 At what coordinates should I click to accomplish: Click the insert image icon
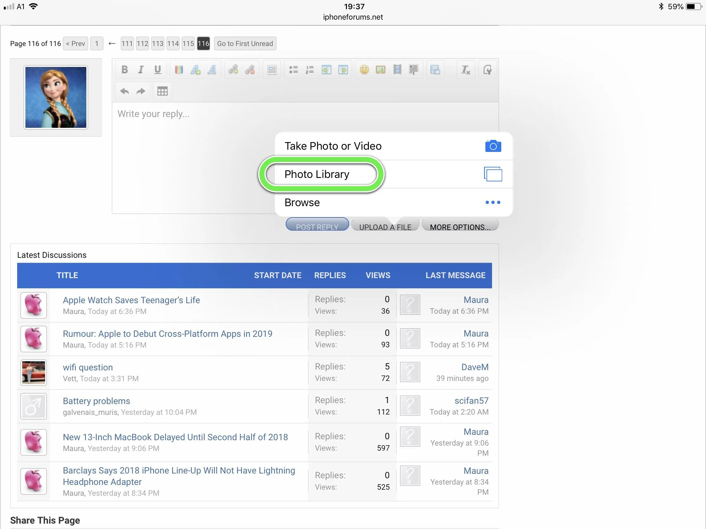point(380,69)
